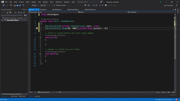The height and width of the screenshot is (101, 180).
Task: Click the Collapse All icon in Solution Explorer
Action: tap(24, 12)
